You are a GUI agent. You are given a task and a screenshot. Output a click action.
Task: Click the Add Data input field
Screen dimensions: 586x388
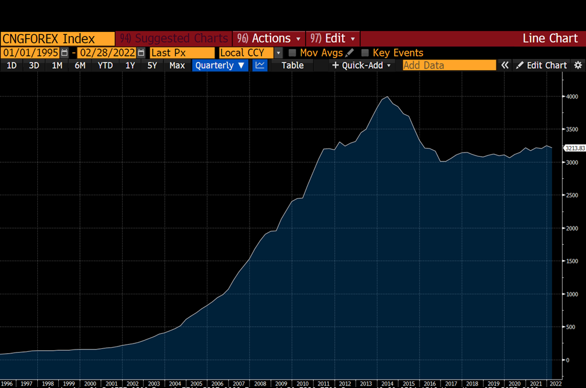pyautogui.click(x=449, y=65)
